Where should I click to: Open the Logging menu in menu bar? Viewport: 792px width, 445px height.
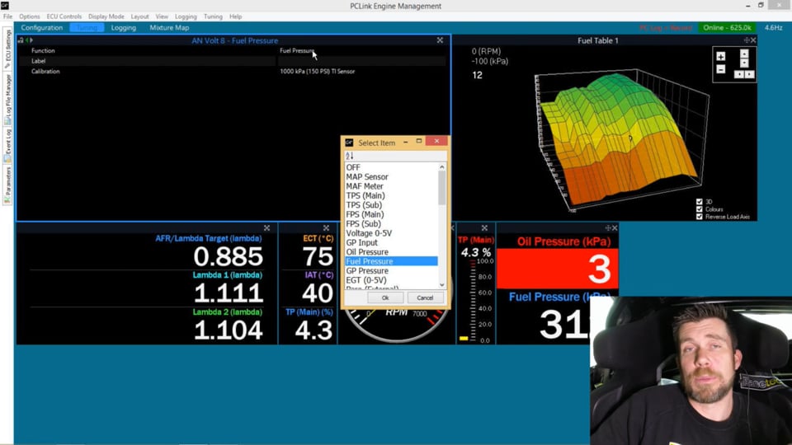coord(186,16)
